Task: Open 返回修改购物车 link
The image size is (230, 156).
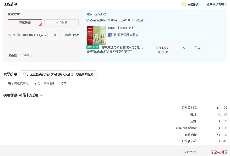Action: (217, 4)
